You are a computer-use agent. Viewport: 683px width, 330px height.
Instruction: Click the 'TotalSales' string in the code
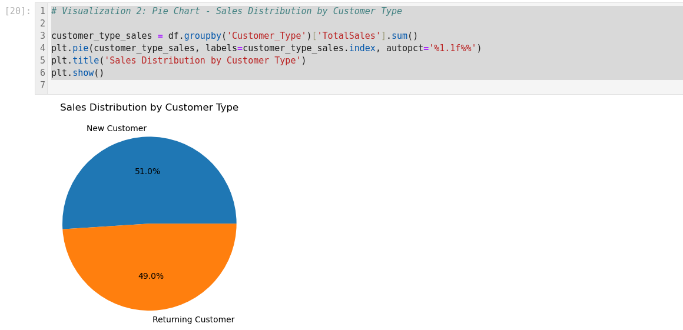349,36
